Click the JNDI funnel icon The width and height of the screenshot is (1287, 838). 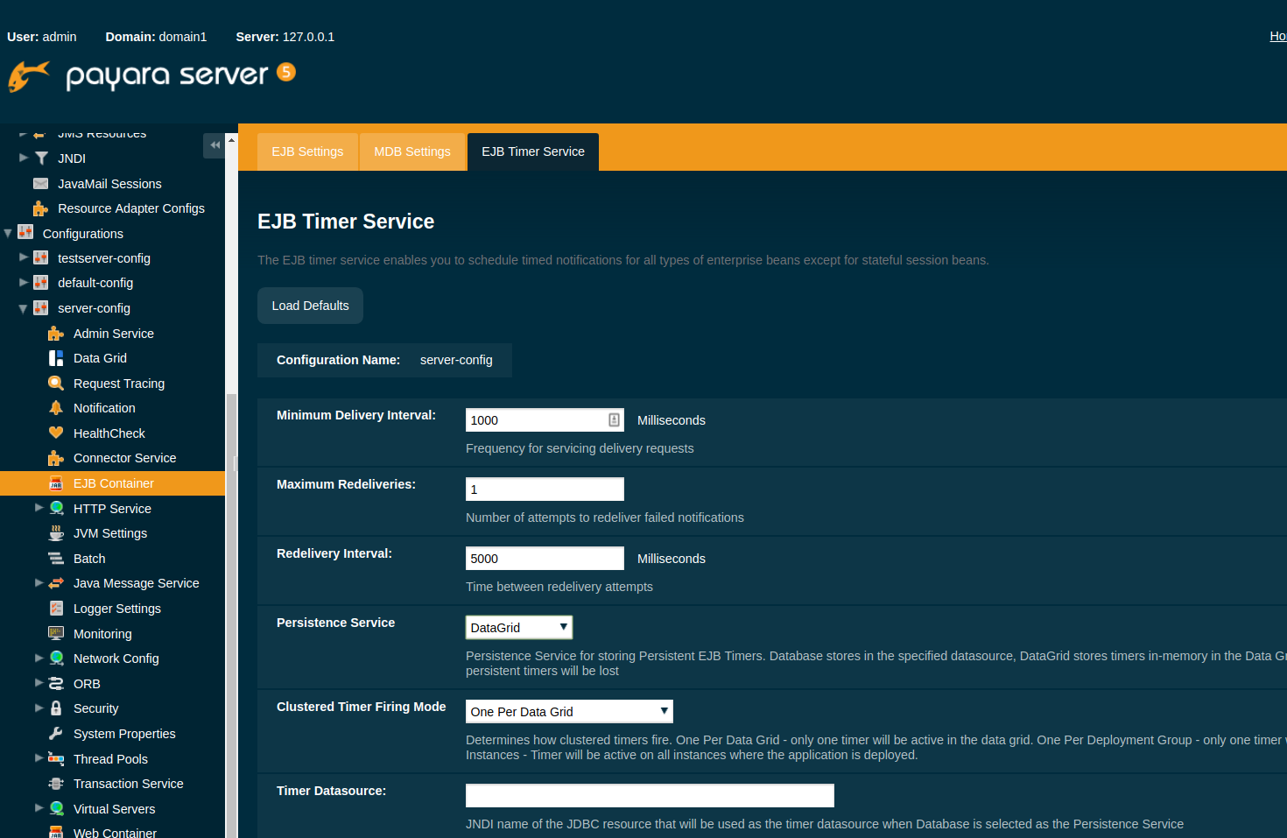click(x=41, y=158)
